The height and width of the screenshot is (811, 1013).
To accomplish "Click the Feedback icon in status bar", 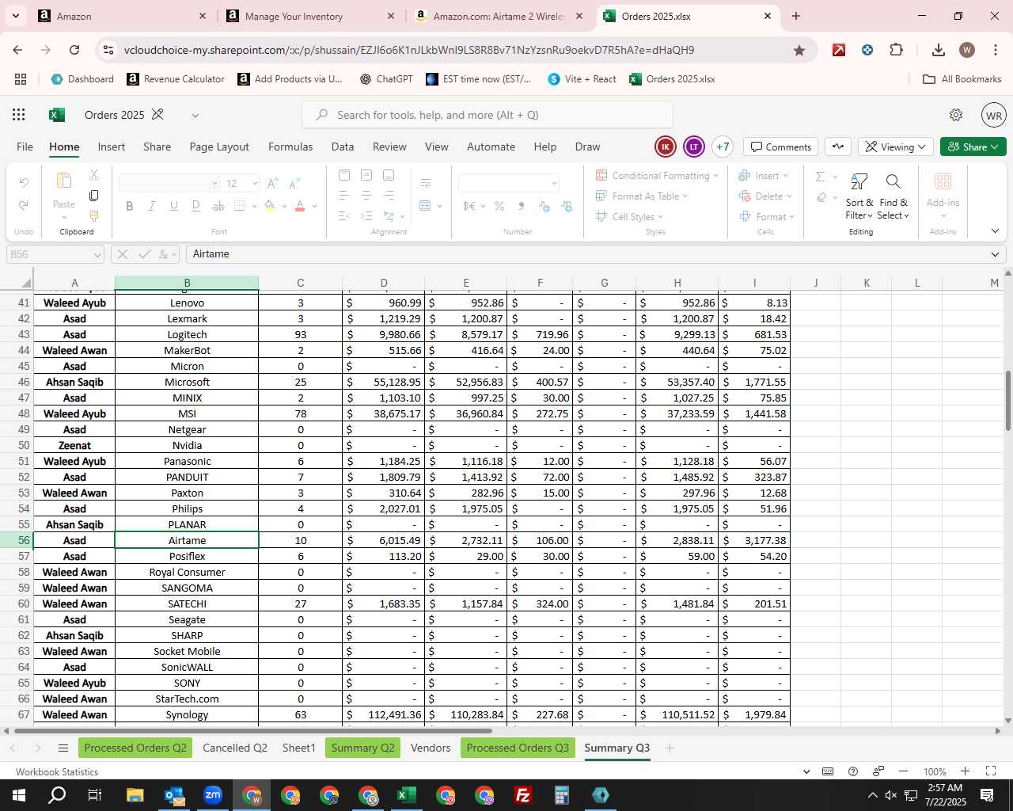I will pos(878,771).
